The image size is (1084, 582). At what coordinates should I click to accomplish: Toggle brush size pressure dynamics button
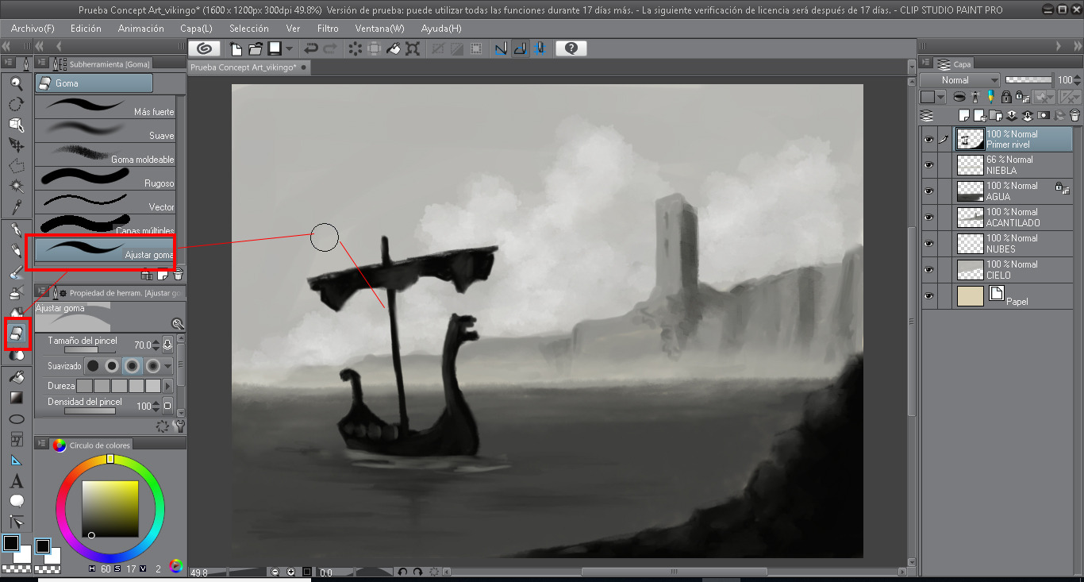pos(167,345)
